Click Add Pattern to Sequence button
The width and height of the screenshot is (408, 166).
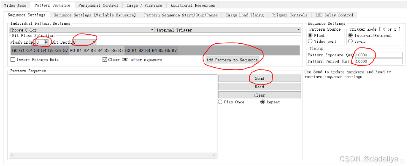[x=232, y=60]
